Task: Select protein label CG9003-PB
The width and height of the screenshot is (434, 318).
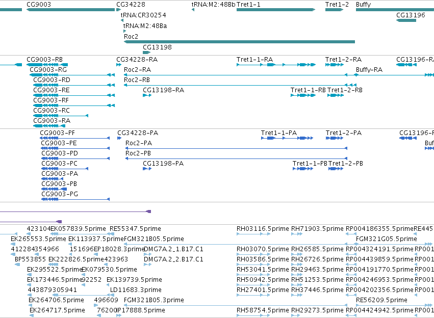Action: 59,184
